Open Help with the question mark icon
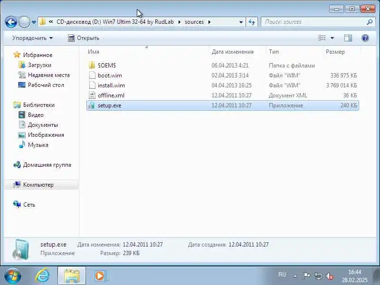 point(365,38)
